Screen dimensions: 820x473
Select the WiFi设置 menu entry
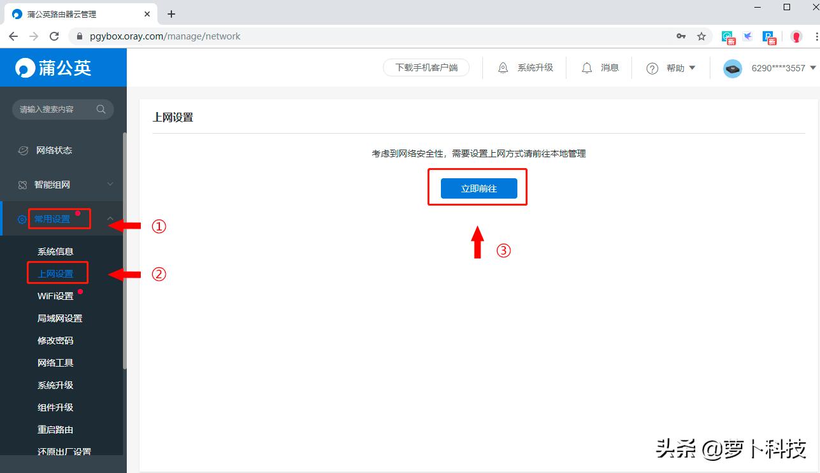(x=54, y=295)
